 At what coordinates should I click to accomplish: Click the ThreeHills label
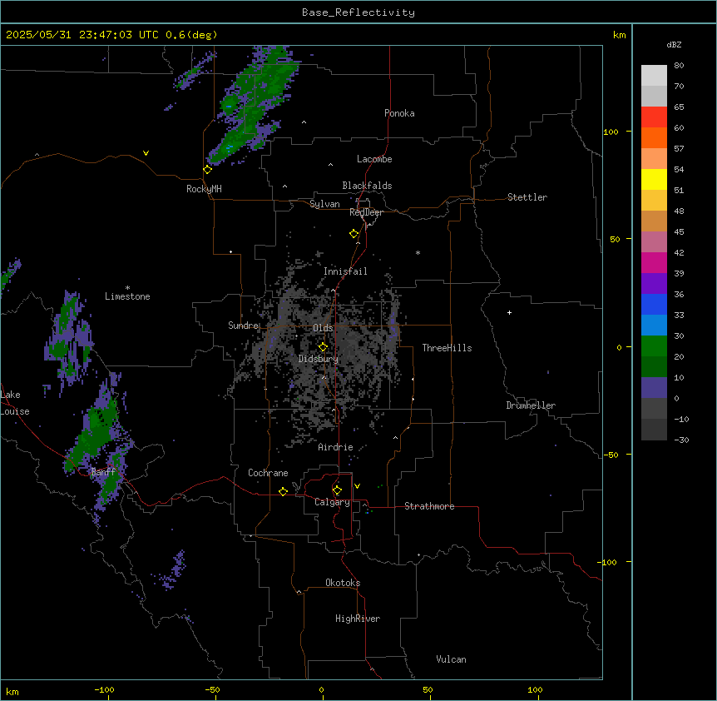(447, 348)
